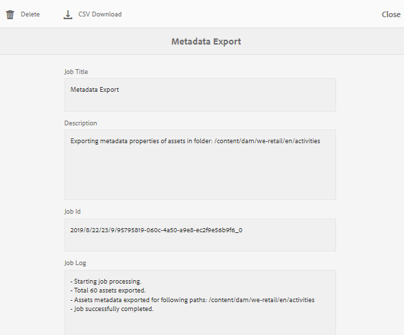
Task: Click the CSV download arrow icon
Action: click(68, 14)
